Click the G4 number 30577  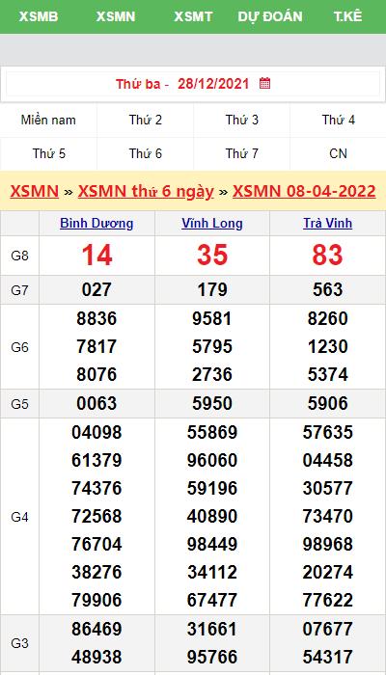(327, 489)
